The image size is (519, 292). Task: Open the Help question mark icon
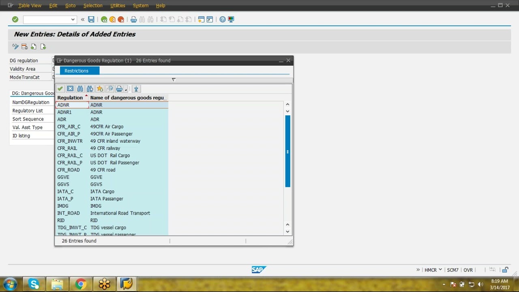tap(223, 19)
